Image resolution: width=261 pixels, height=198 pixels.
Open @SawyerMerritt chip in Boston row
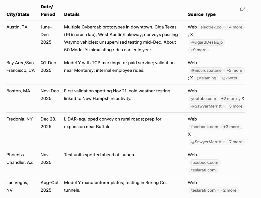click(x=206, y=106)
